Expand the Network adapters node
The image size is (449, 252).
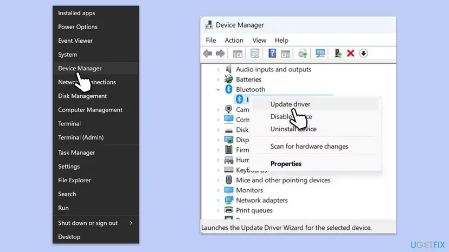coord(218,200)
